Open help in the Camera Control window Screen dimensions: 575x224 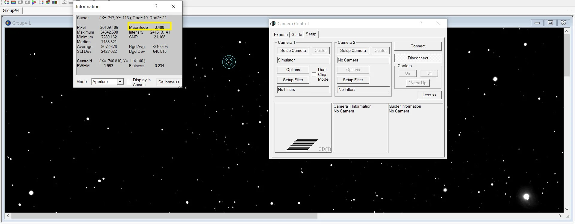coord(421,23)
